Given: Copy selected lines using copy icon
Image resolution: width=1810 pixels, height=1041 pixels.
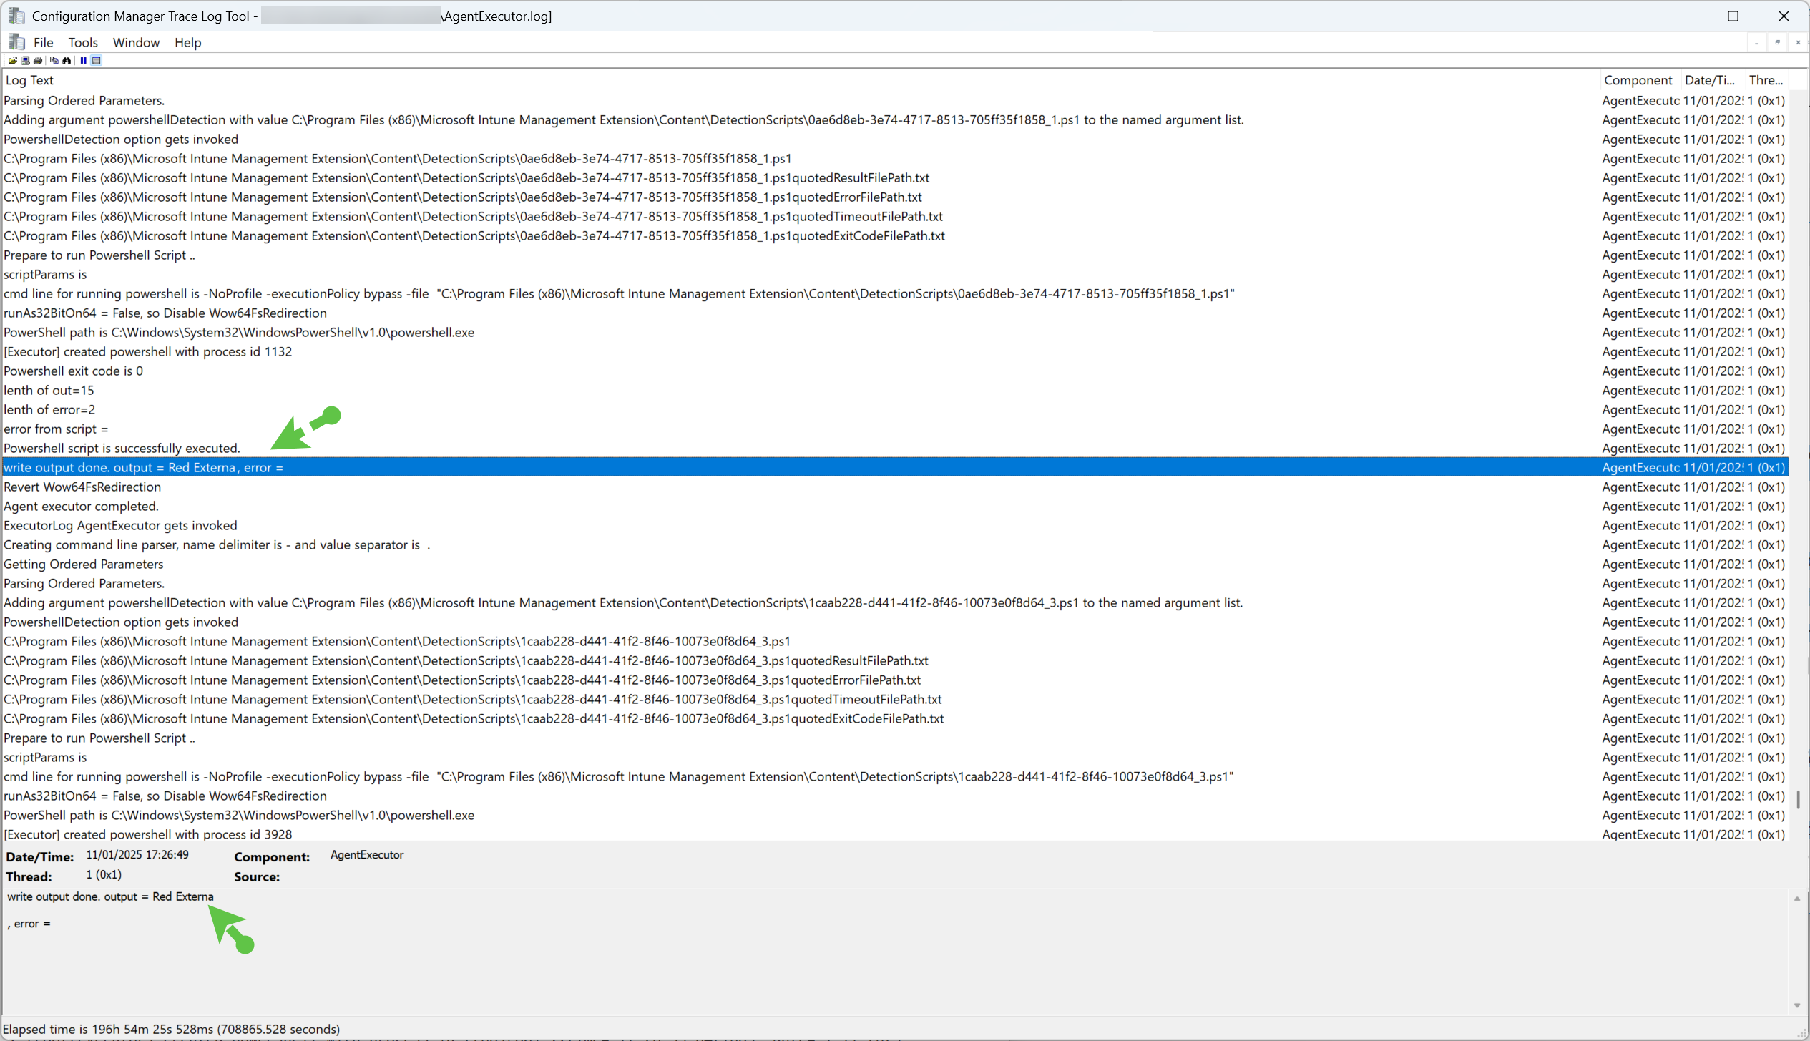Looking at the screenshot, I should coord(54,61).
